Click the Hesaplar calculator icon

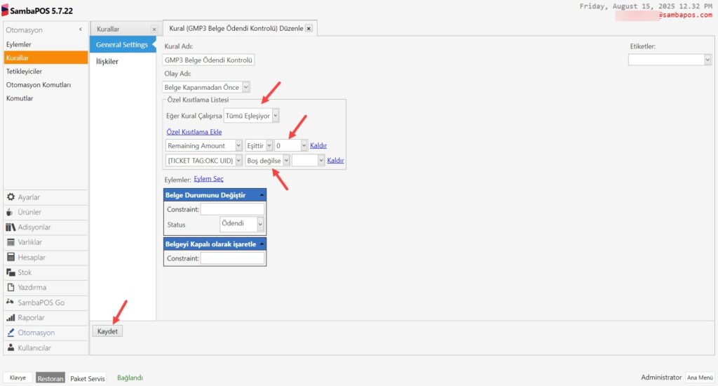11,257
